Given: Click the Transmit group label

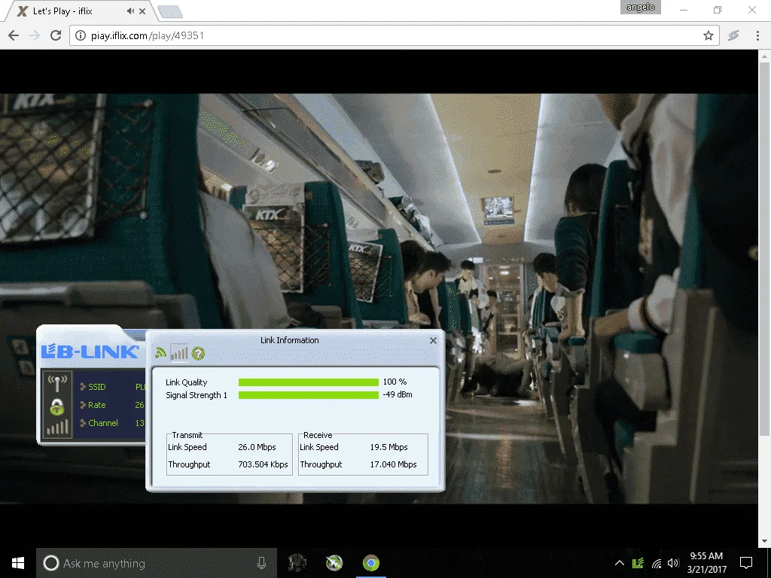Looking at the screenshot, I should tap(187, 435).
